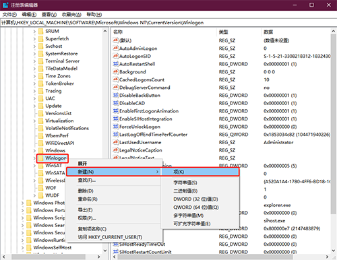337x260 pixels.
Task: Click the SRUM folder icon
Action: click(x=40, y=31)
